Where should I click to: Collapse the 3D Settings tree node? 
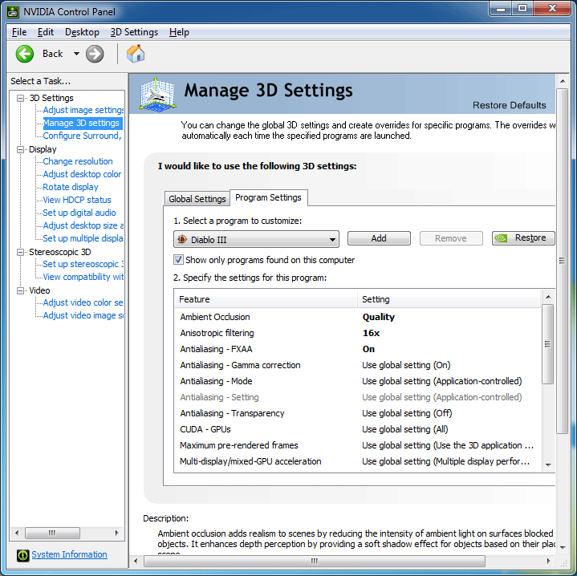click(21, 98)
